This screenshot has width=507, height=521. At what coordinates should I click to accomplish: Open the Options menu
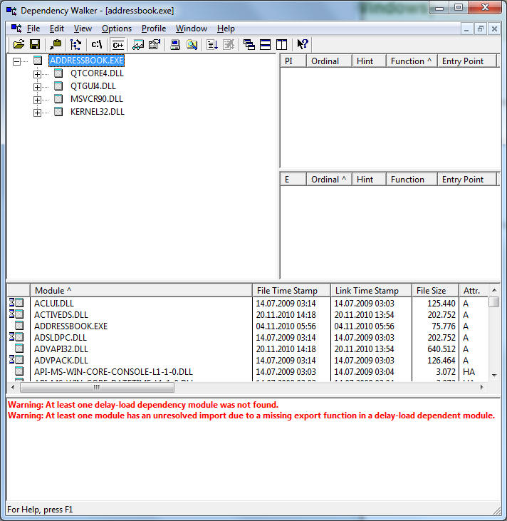[x=116, y=29]
